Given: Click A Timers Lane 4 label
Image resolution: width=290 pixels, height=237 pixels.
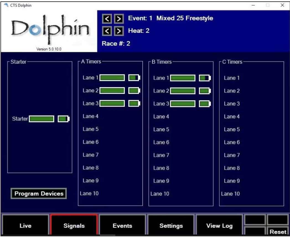Looking at the screenshot, I should click(91, 116).
